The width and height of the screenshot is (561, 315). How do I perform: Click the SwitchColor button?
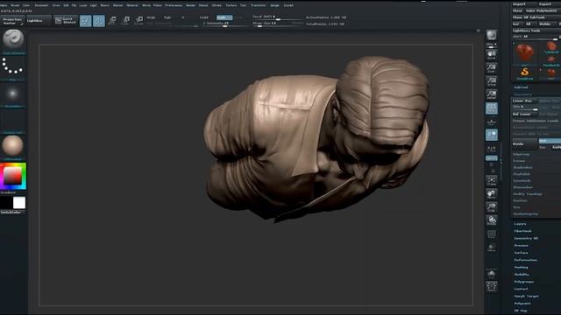[x=11, y=212]
